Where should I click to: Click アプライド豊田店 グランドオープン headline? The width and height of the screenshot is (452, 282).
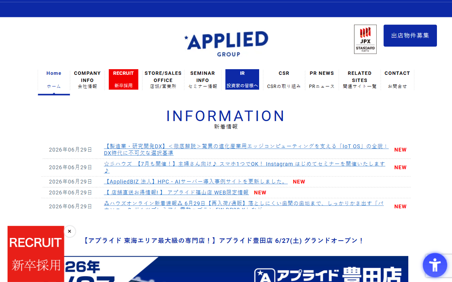coord(223,241)
